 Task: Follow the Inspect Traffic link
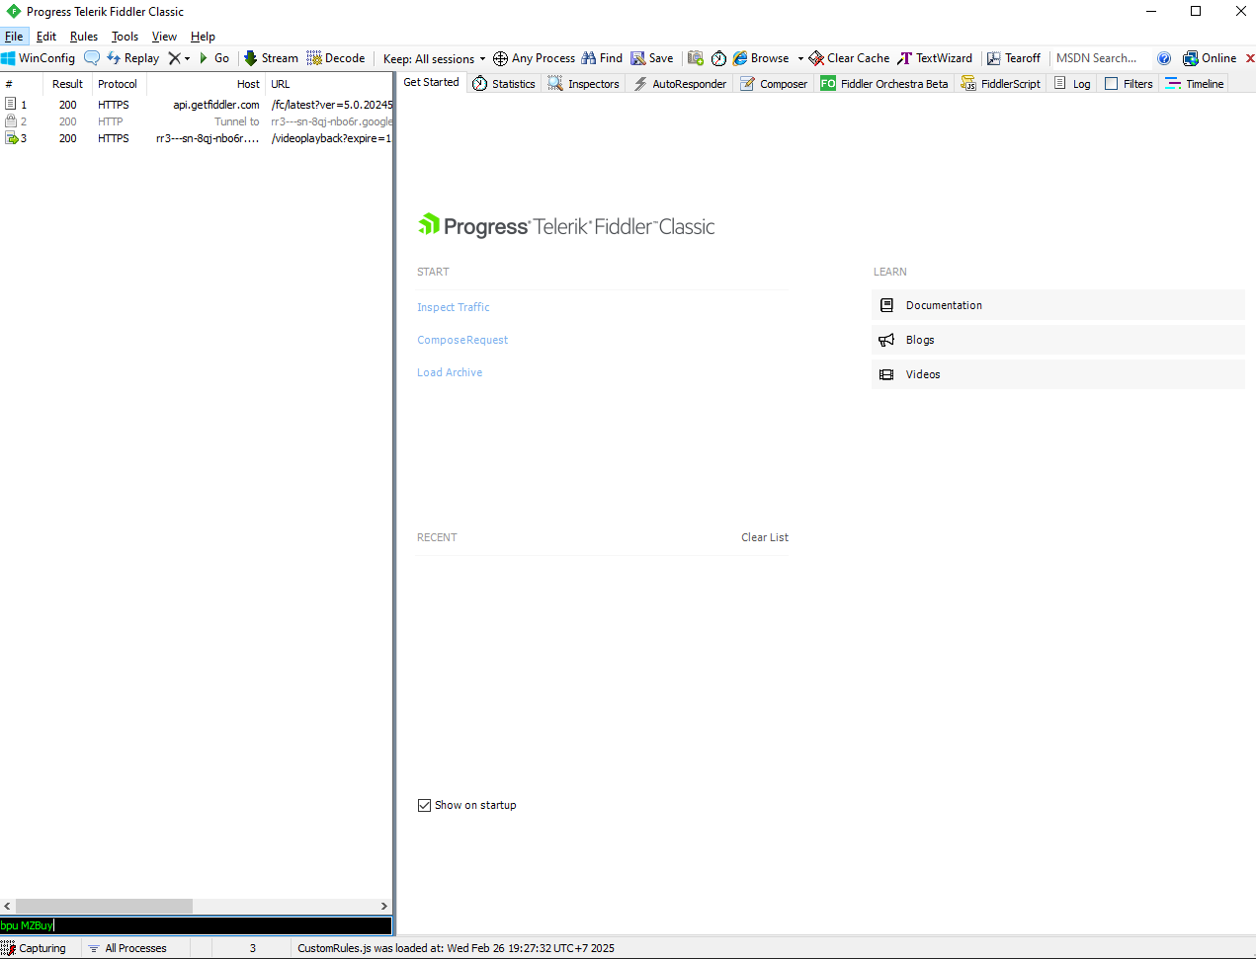(x=454, y=307)
